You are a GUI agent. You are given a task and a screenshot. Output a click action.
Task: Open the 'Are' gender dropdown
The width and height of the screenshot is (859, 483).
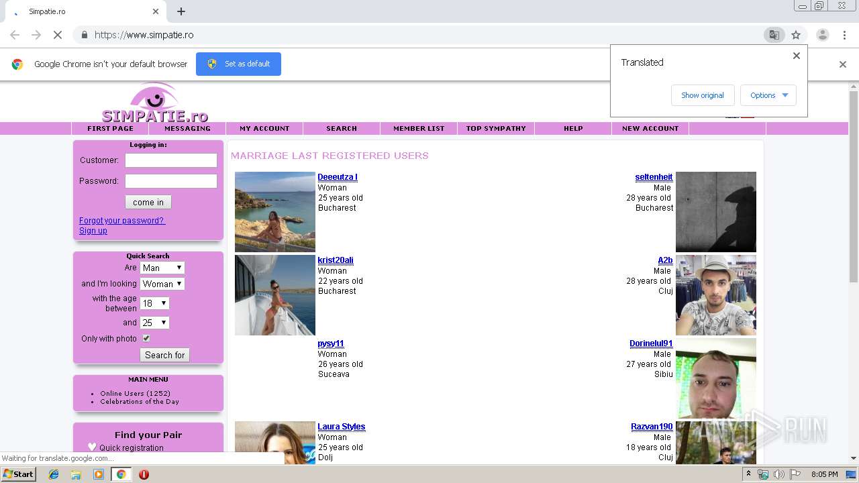(x=162, y=268)
